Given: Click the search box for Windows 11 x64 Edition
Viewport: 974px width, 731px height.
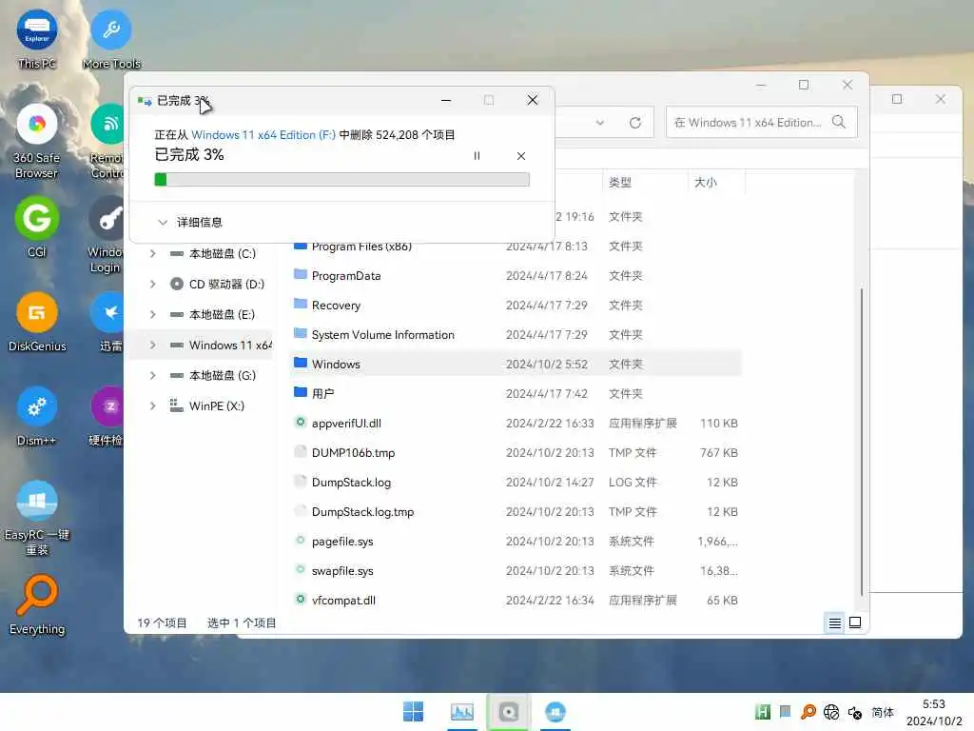Looking at the screenshot, I should point(761,123).
